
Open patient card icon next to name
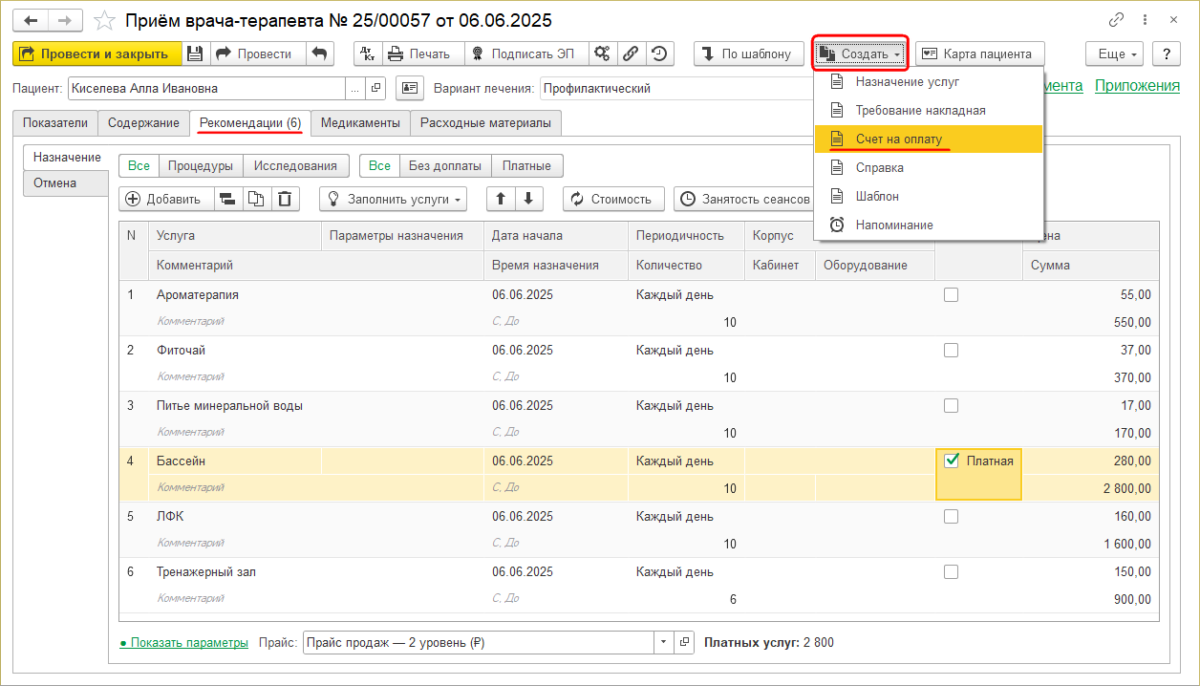click(x=410, y=88)
